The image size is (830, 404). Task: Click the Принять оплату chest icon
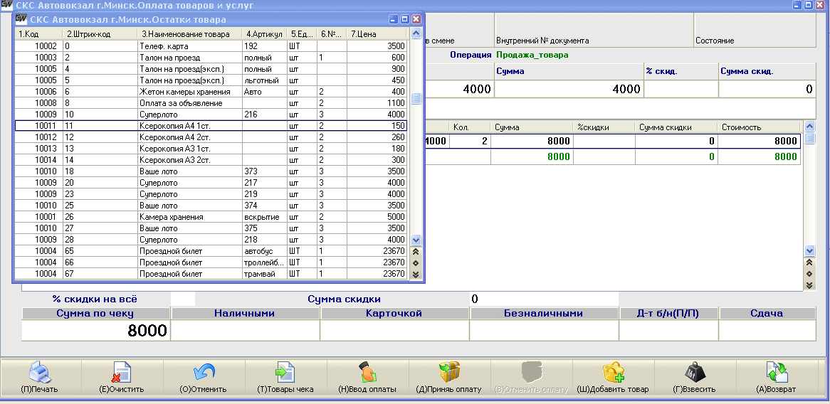[449, 372]
